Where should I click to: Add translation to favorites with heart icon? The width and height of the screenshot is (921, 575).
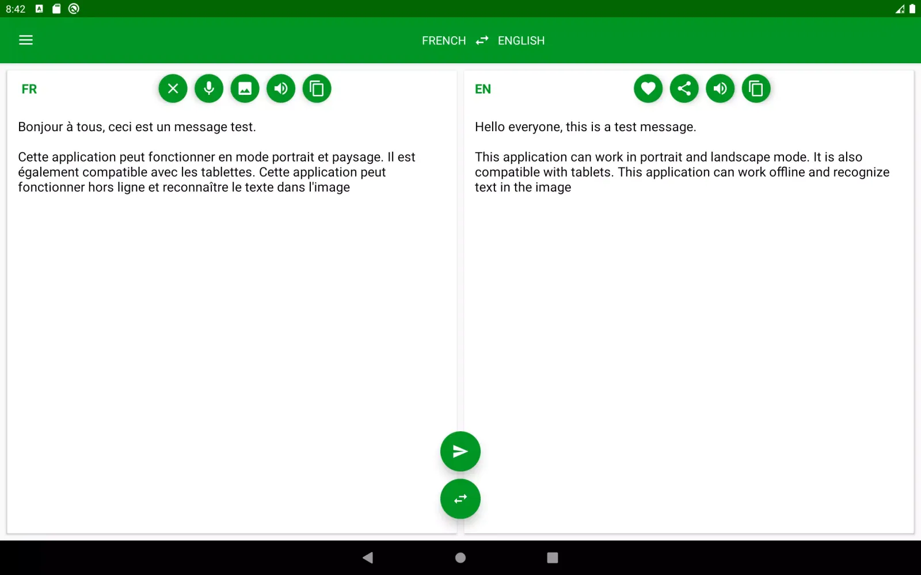[x=648, y=89]
